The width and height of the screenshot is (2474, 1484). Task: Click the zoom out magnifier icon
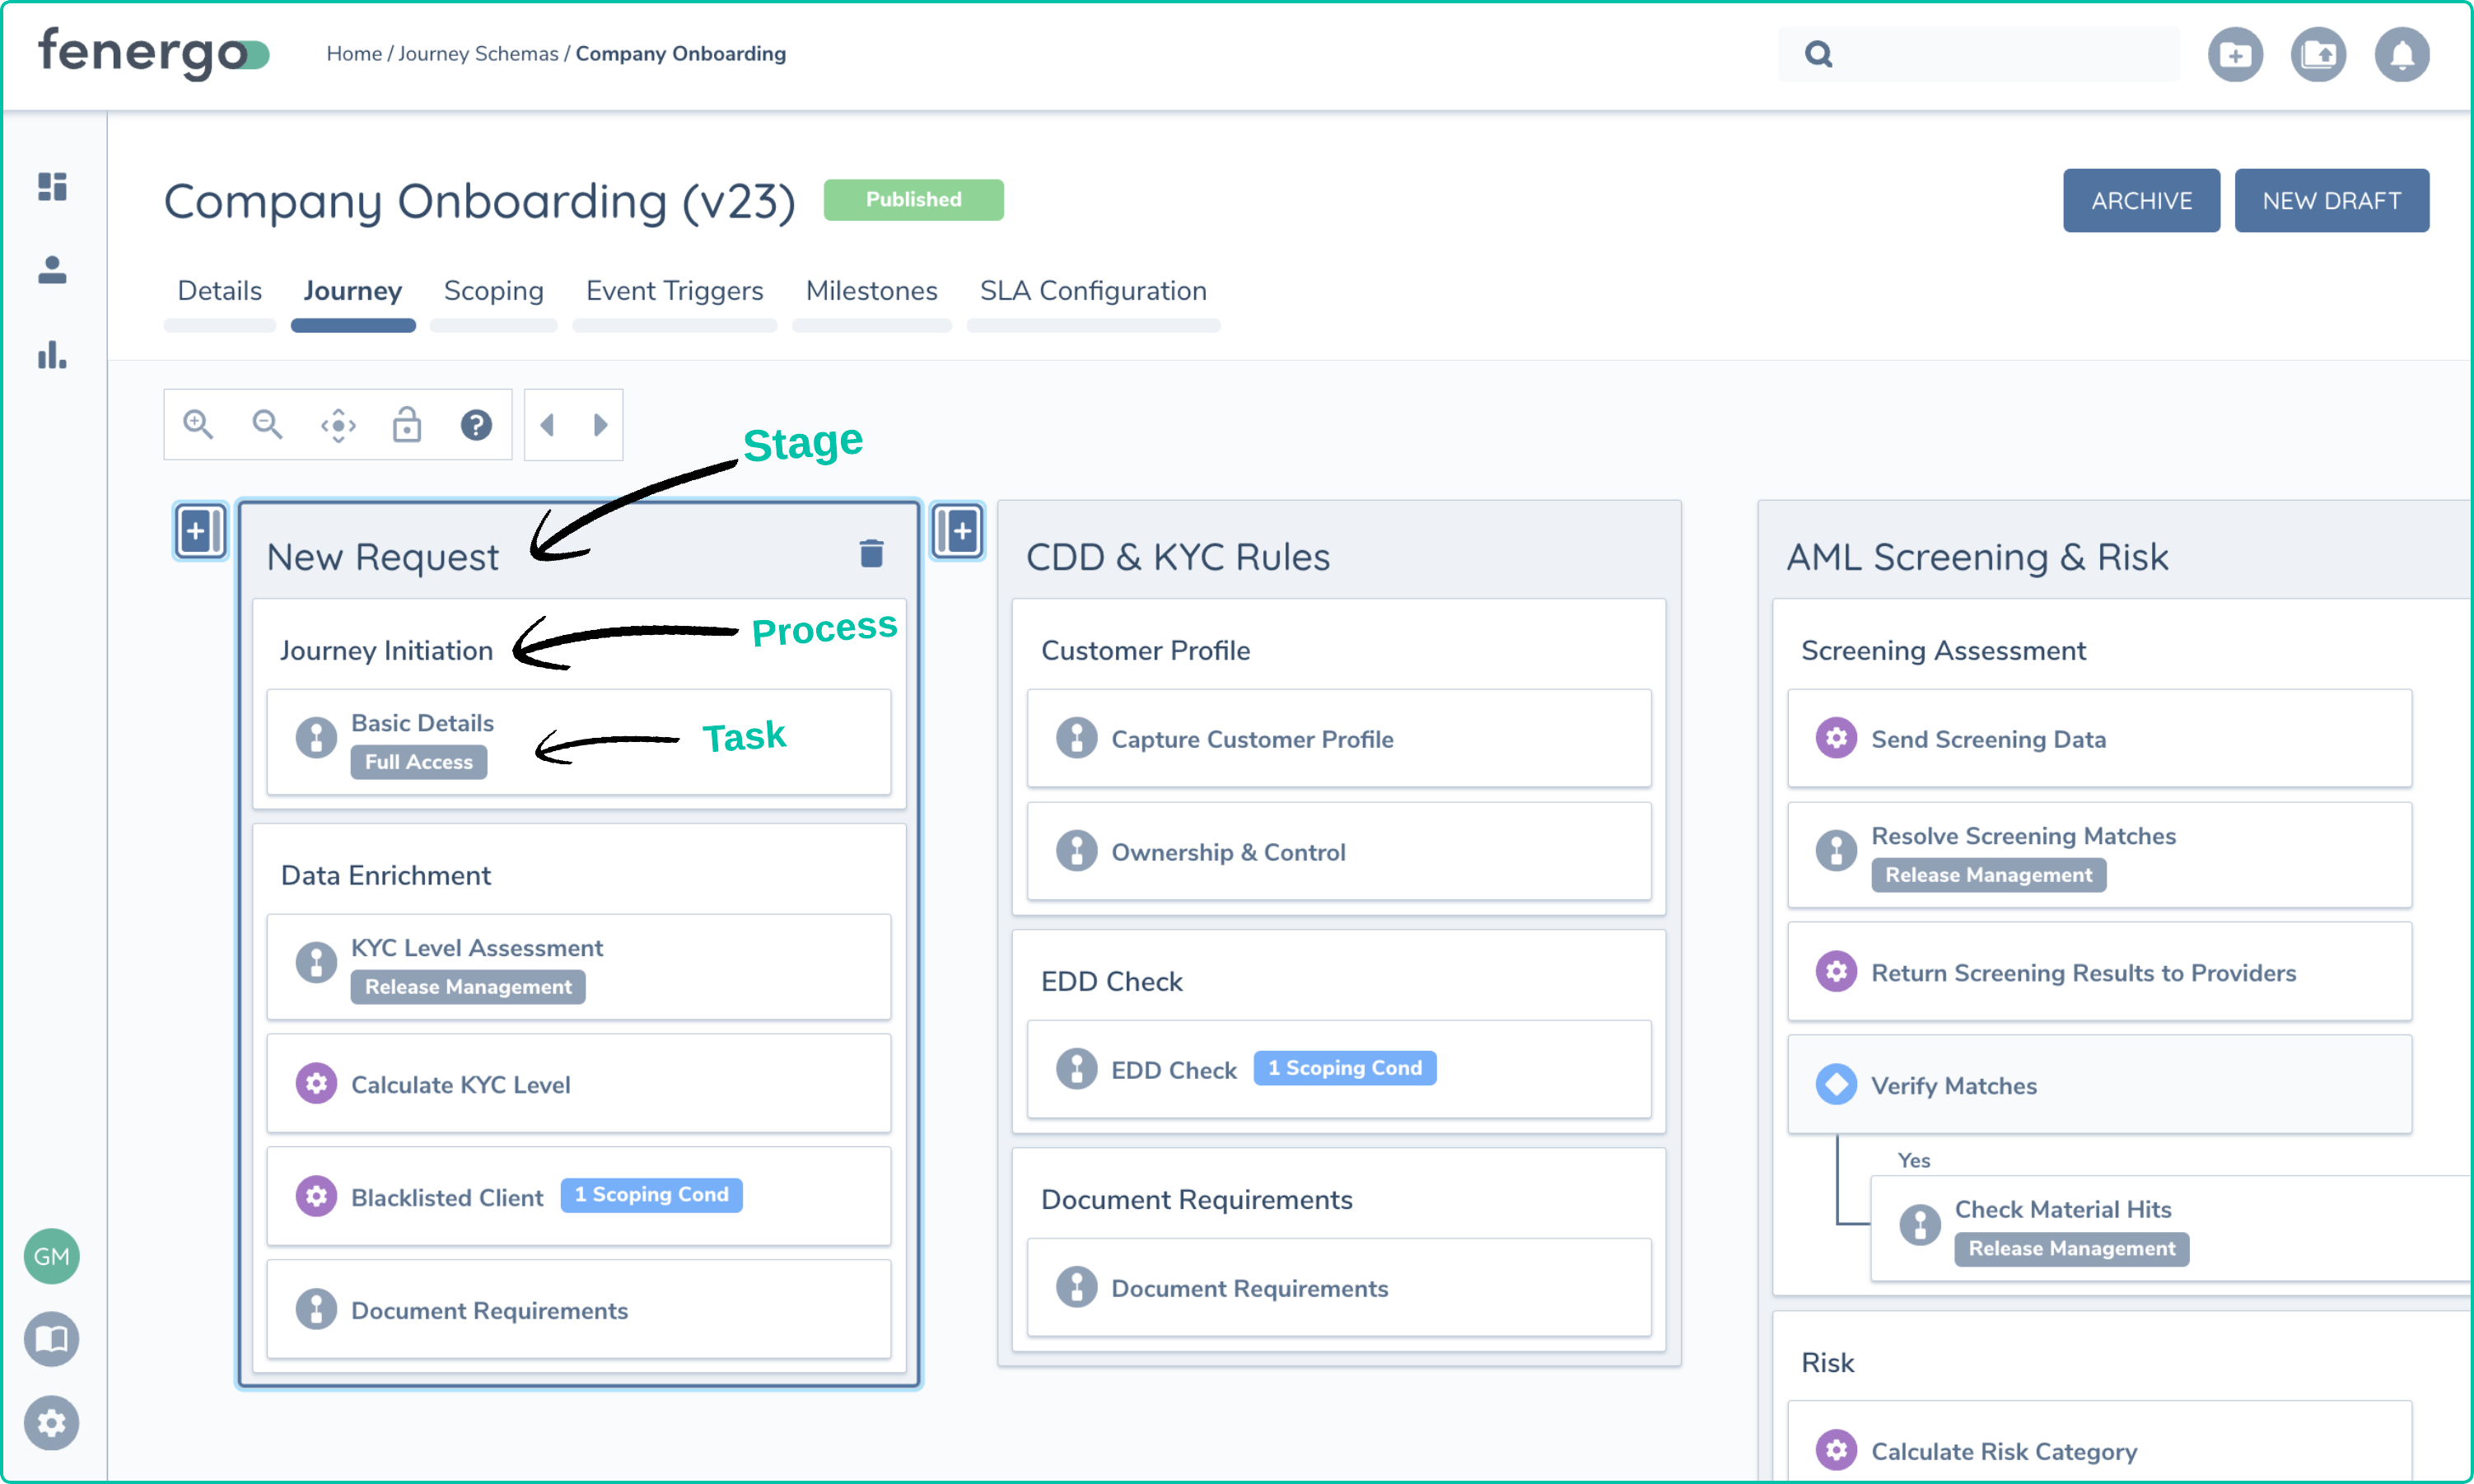click(267, 425)
